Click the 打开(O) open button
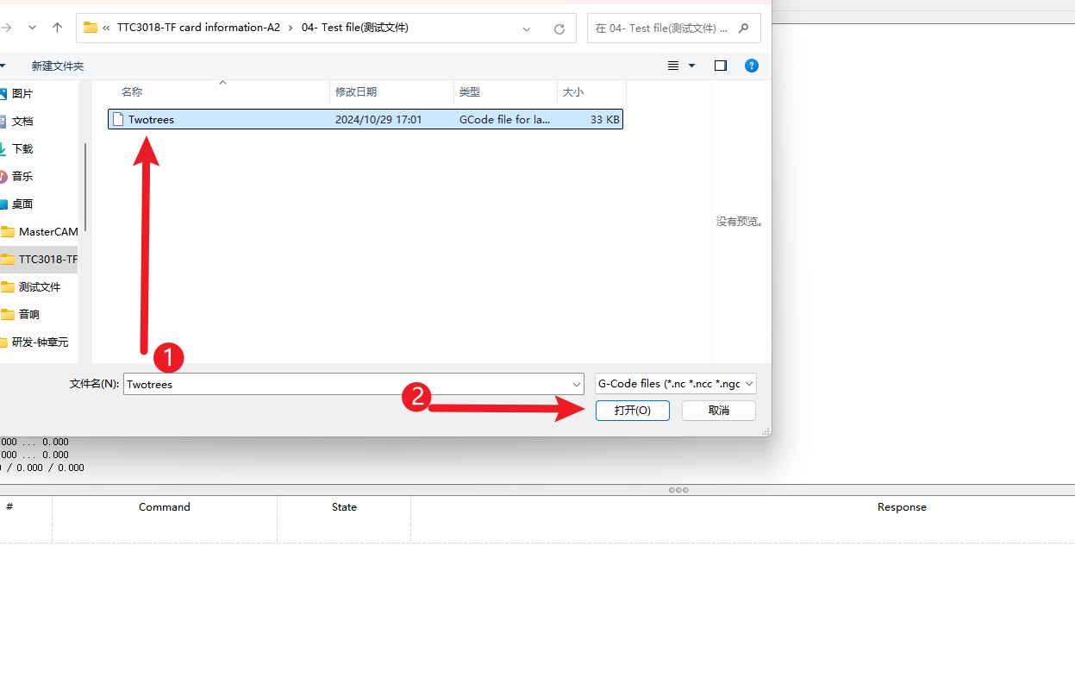1075x691 pixels. pos(632,411)
